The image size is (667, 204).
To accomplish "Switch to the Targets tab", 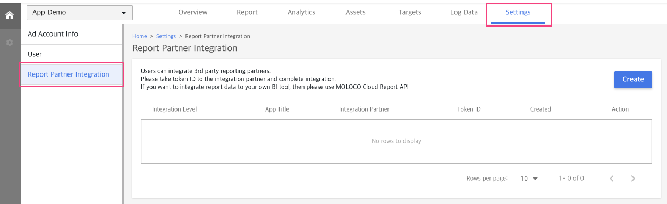I will (x=410, y=12).
